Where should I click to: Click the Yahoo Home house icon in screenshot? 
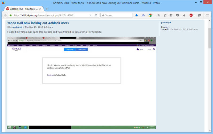pyautogui.click(x=138, y=49)
